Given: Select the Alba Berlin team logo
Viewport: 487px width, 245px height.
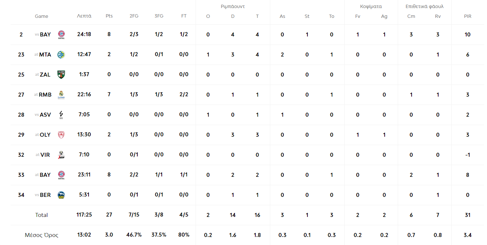Looking at the screenshot, I should tap(61, 195).
